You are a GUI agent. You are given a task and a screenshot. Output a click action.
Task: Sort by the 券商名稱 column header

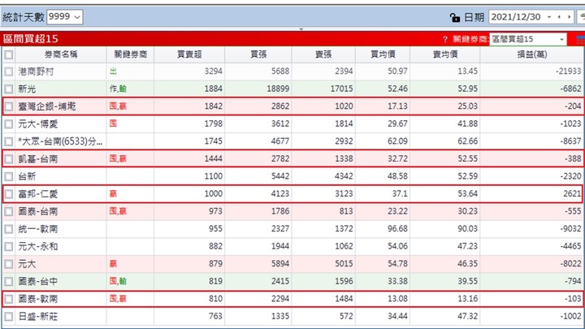coord(61,54)
